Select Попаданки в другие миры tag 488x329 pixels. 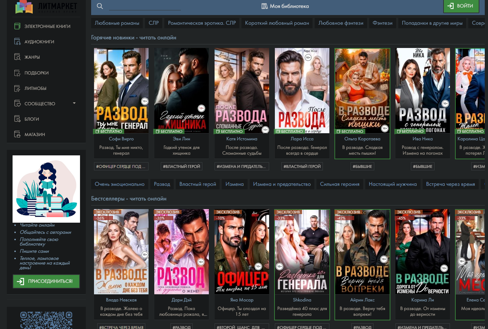(432, 23)
